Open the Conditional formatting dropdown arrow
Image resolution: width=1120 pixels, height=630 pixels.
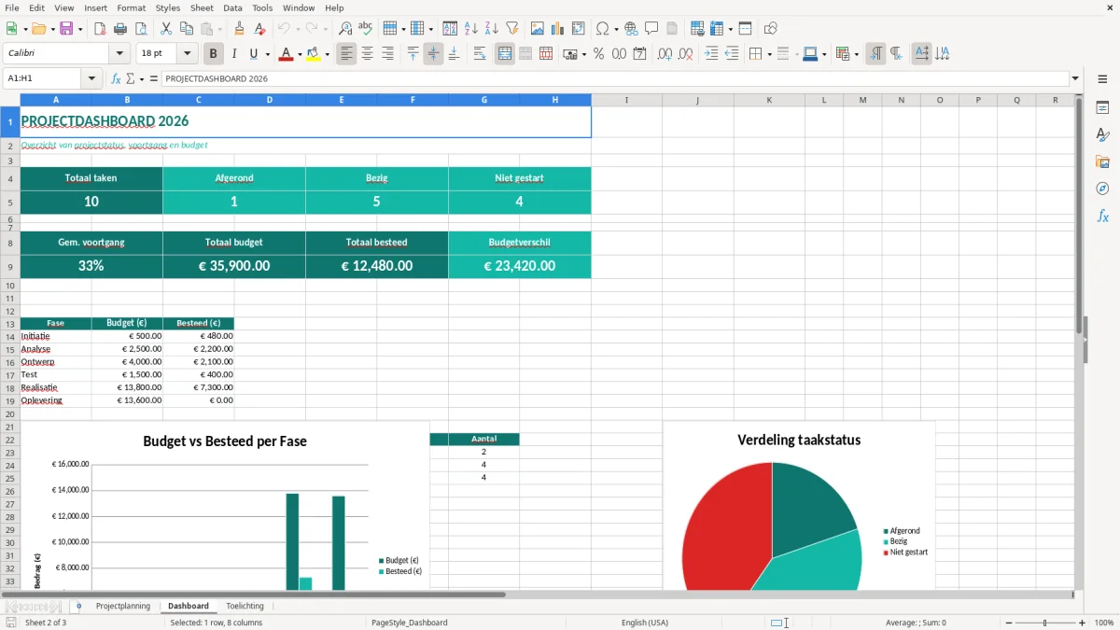coord(856,54)
